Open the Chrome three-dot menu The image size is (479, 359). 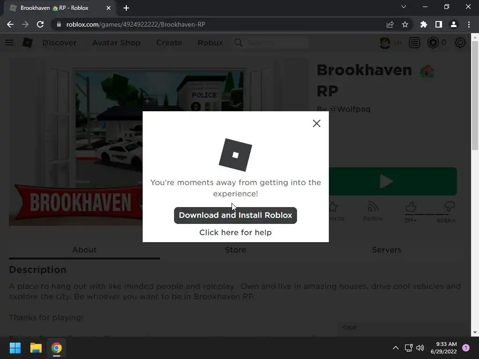coord(469,24)
